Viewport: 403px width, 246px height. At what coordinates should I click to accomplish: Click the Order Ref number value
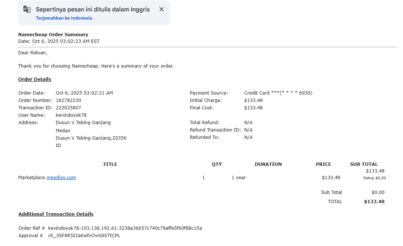point(125,228)
